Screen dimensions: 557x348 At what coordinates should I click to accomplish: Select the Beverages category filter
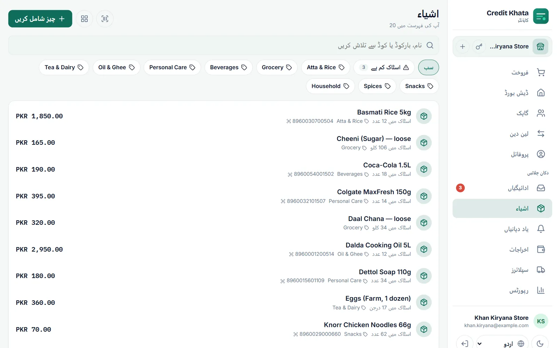pyautogui.click(x=229, y=68)
